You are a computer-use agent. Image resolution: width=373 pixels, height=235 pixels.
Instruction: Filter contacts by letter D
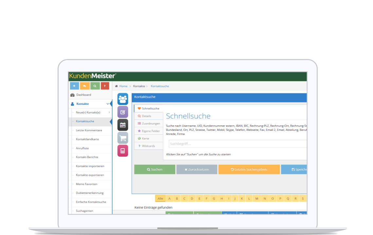192,198
